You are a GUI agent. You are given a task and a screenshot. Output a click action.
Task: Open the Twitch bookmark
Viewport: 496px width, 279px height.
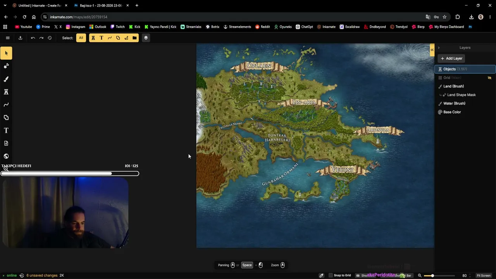point(117,27)
